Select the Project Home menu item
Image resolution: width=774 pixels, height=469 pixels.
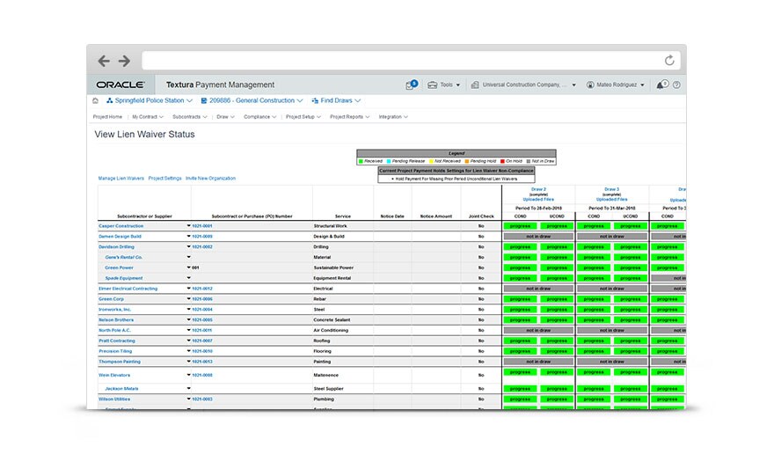click(x=107, y=116)
